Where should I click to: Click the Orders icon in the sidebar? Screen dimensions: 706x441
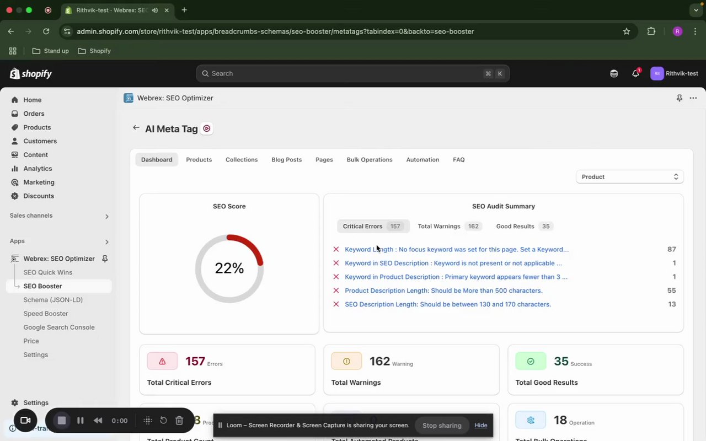(x=15, y=114)
